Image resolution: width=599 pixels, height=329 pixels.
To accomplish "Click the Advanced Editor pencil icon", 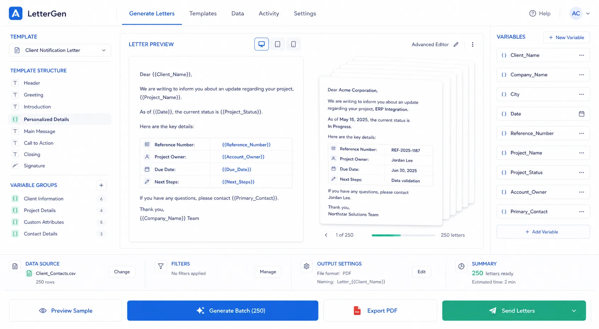I will click(x=456, y=44).
